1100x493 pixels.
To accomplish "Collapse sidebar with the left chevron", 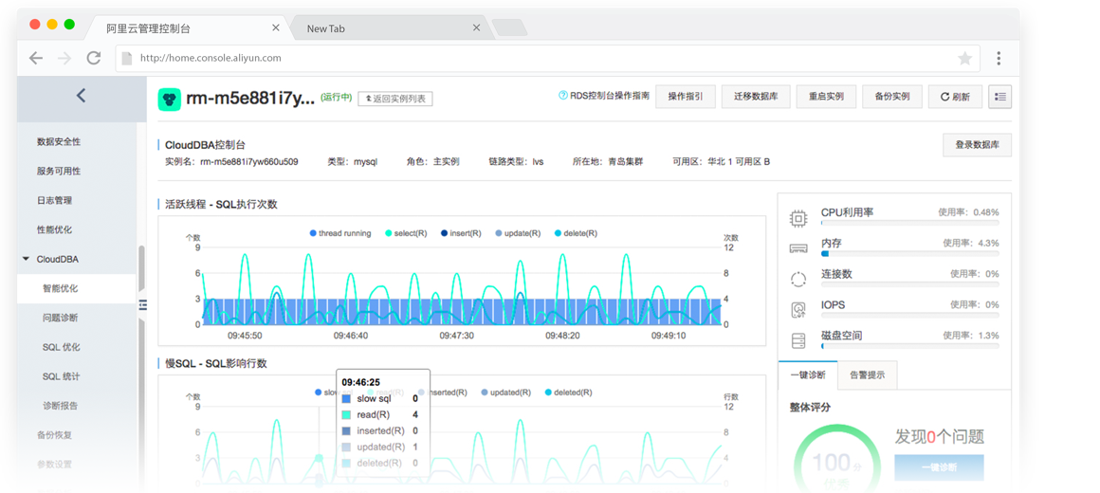I will 82,96.
